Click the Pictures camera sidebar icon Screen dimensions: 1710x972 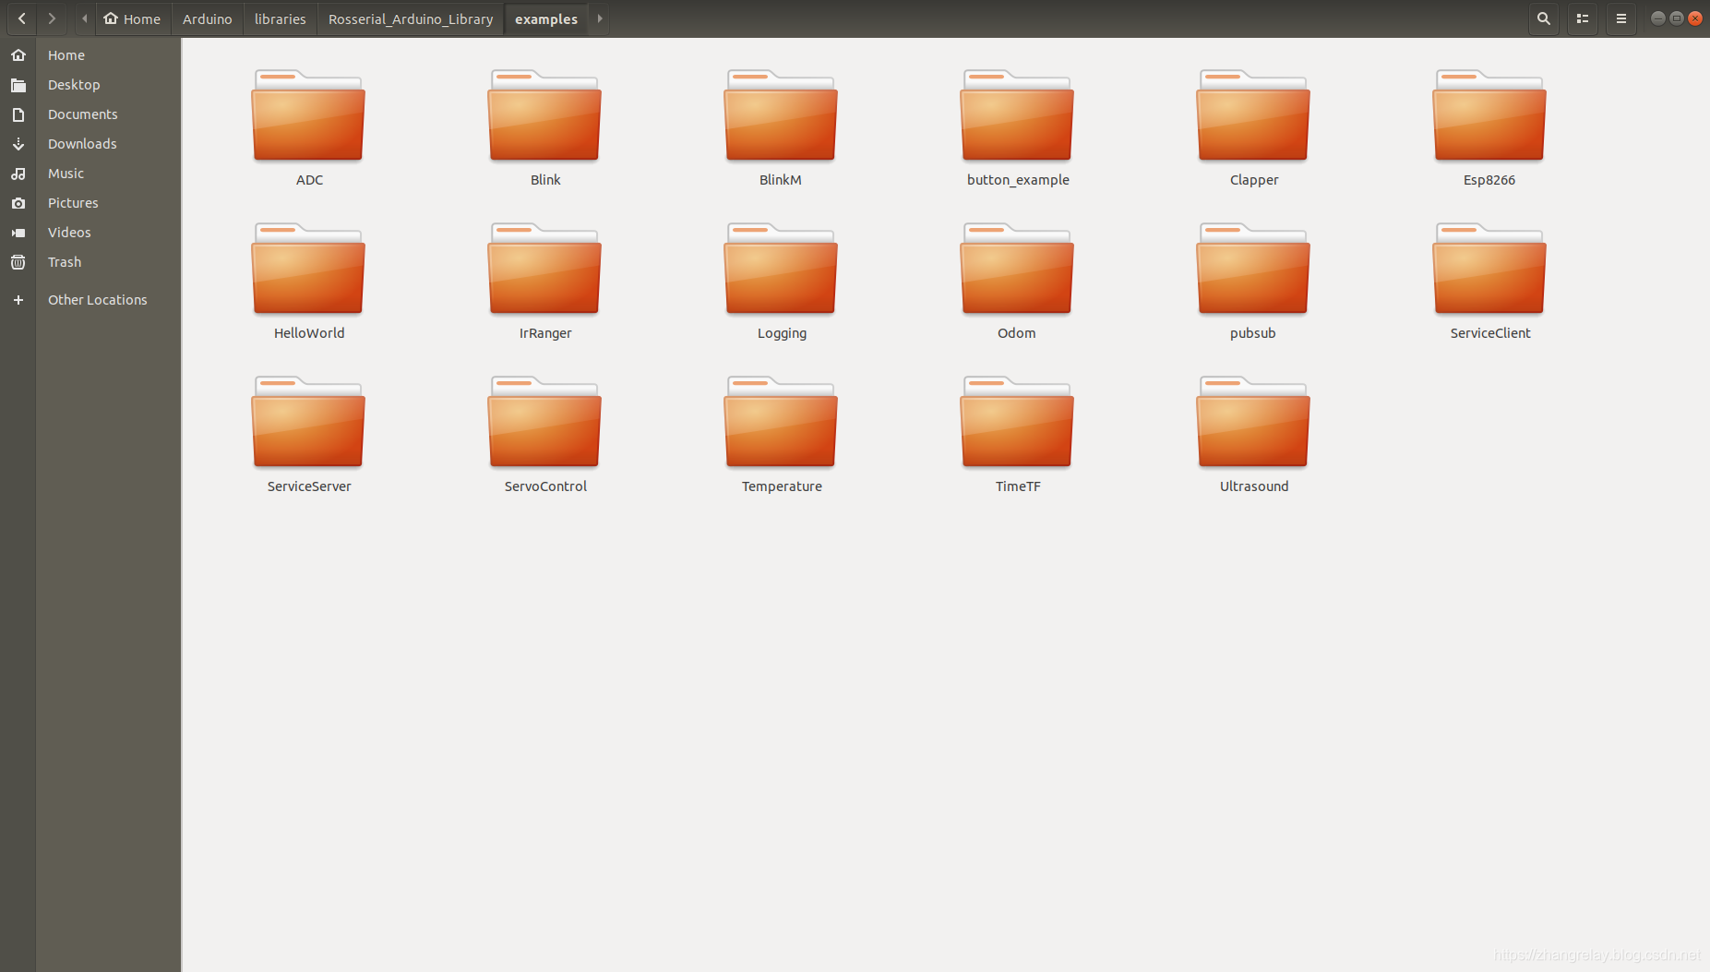click(x=18, y=203)
